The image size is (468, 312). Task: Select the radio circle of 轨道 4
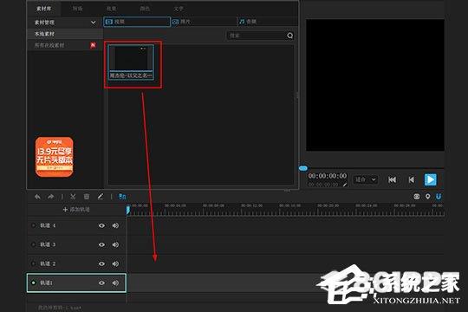tap(34, 225)
